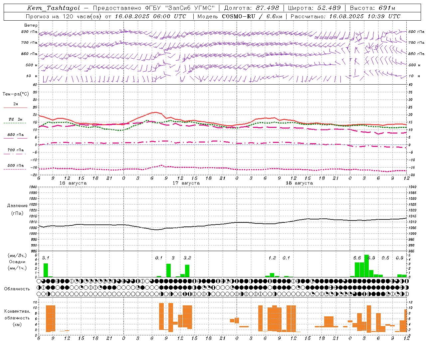Click the '0.5' precipitation amount value
Image resolution: width=426 pixels, height=341 pixels.
[x=385, y=258]
